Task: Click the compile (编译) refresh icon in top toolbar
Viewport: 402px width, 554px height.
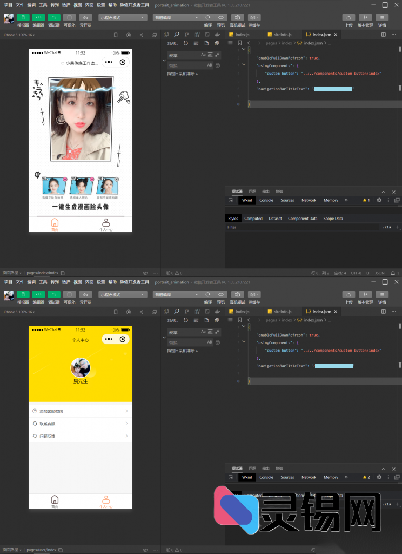Action: 208,17
